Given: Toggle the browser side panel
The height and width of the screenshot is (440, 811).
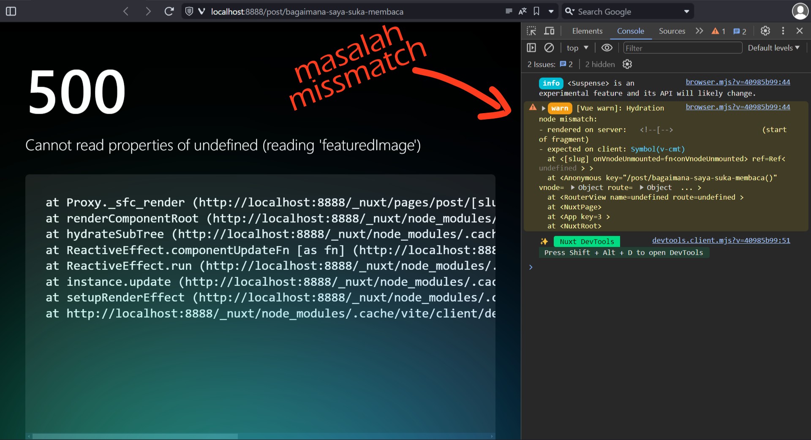Looking at the screenshot, I should tap(11, 11).
